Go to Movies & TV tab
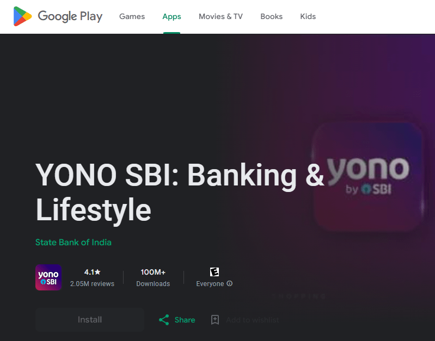The height and width of the screenshot is (341, 435). tap(220, 17)
